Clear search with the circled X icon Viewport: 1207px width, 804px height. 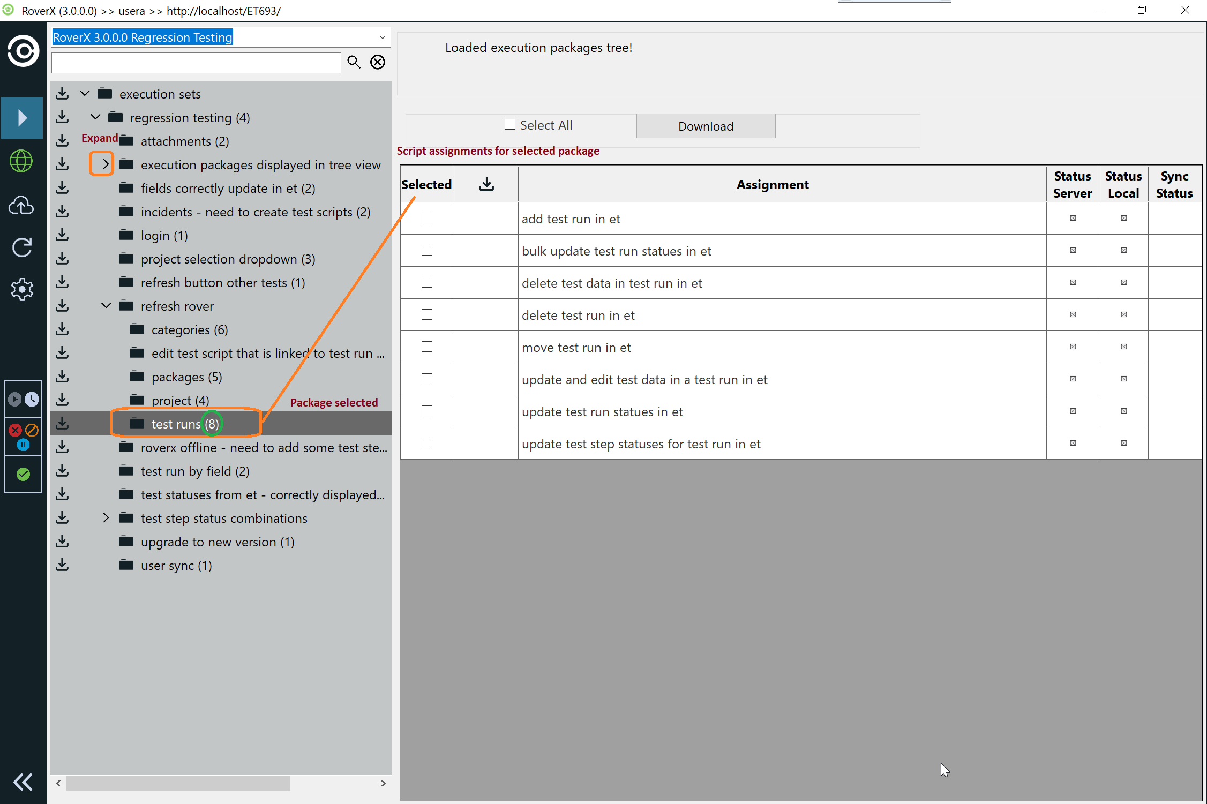point(378,62)
